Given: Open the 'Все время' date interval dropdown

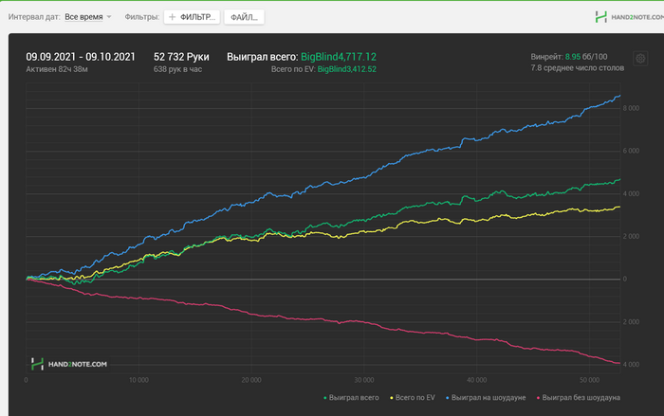Looking at the screenshot, I should coord(87,17).
